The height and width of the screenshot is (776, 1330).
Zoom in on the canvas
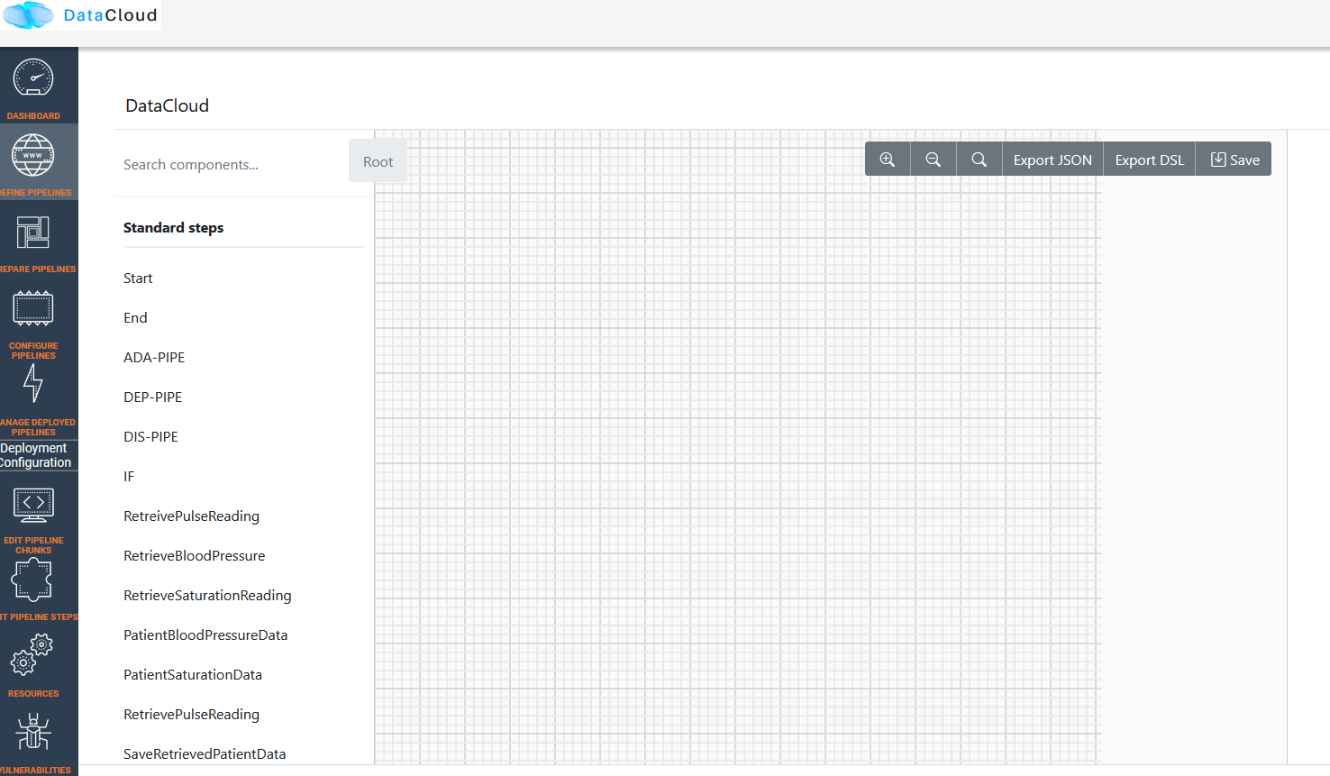point(888,160)
